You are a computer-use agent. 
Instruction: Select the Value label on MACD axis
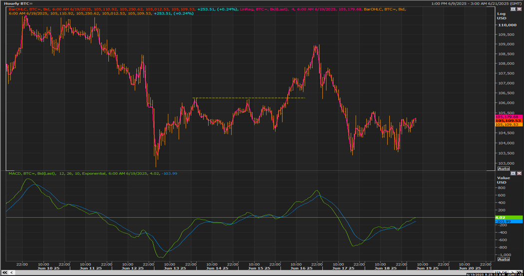coord(503,178)
